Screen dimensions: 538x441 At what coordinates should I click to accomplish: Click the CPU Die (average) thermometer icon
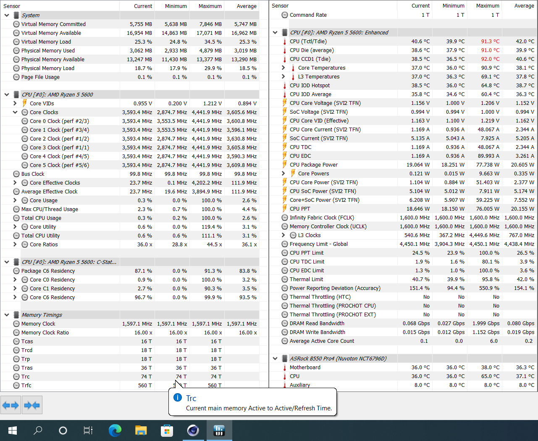point(285,50)
